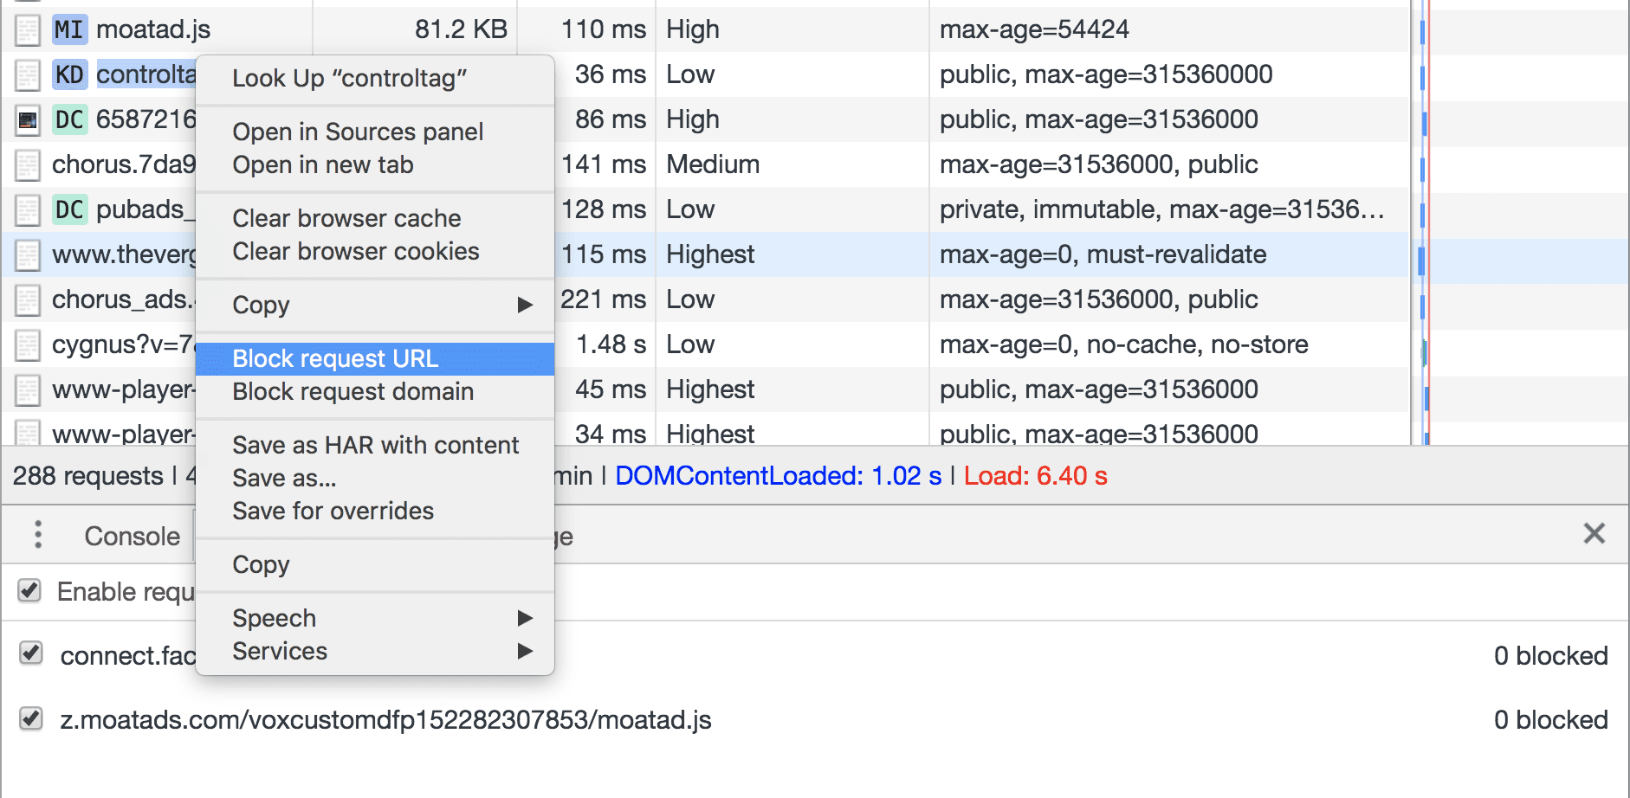Click the document icon next to chorus_ads row
This screenshot has width=1630, height=798.
[x=28, y=299]
